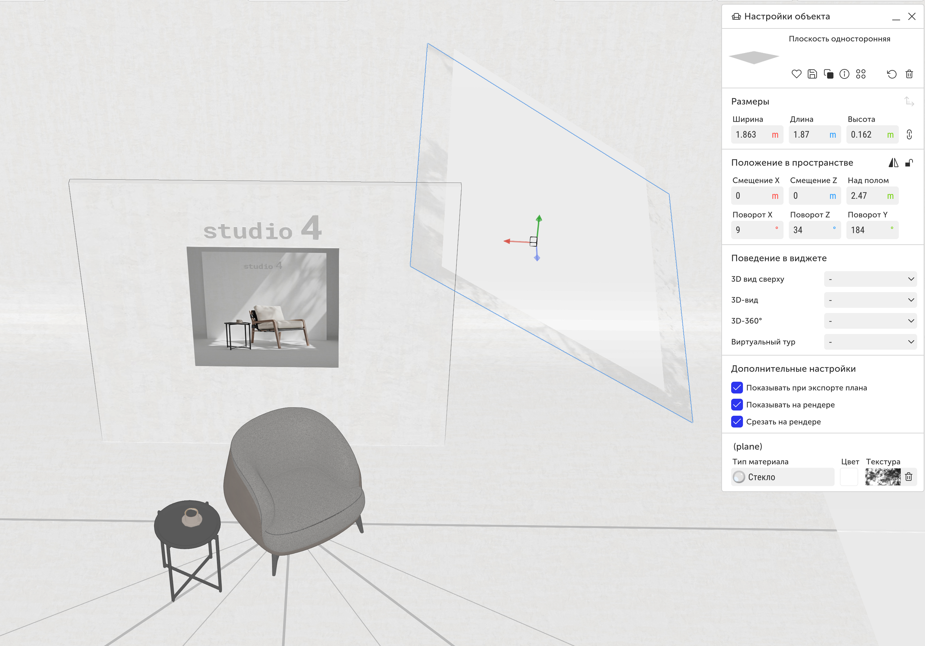Screen dimensions: 925x646
Task: Click the Над полом field with 2.47
Action: pyautogui.click(x=872, y=196)
